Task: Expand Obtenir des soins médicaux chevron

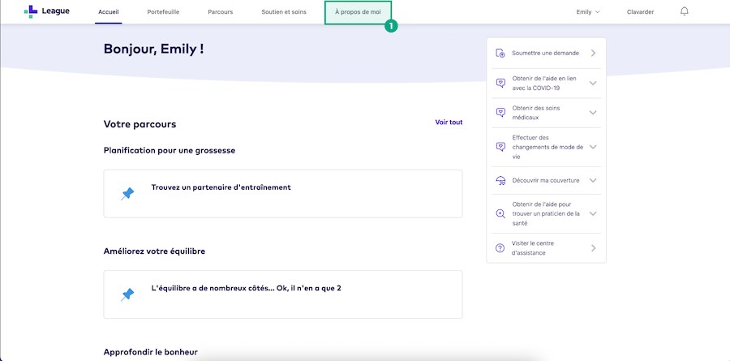Action: 593,112
